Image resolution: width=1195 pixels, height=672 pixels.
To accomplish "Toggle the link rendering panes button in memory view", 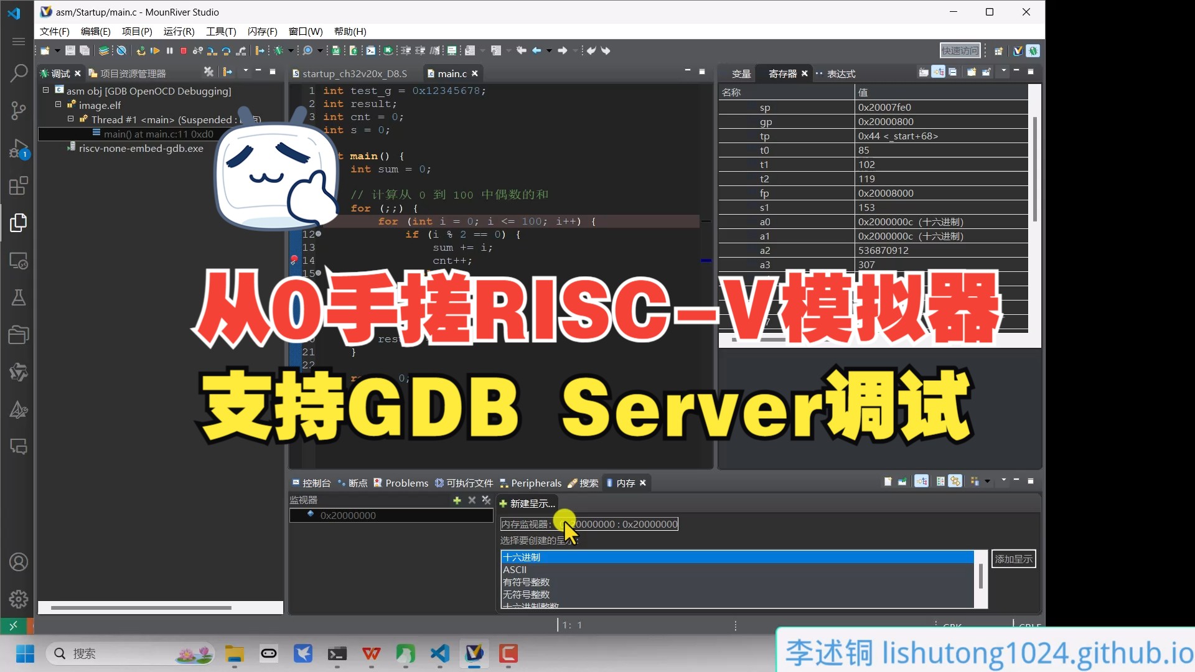I will coord(922,481).
